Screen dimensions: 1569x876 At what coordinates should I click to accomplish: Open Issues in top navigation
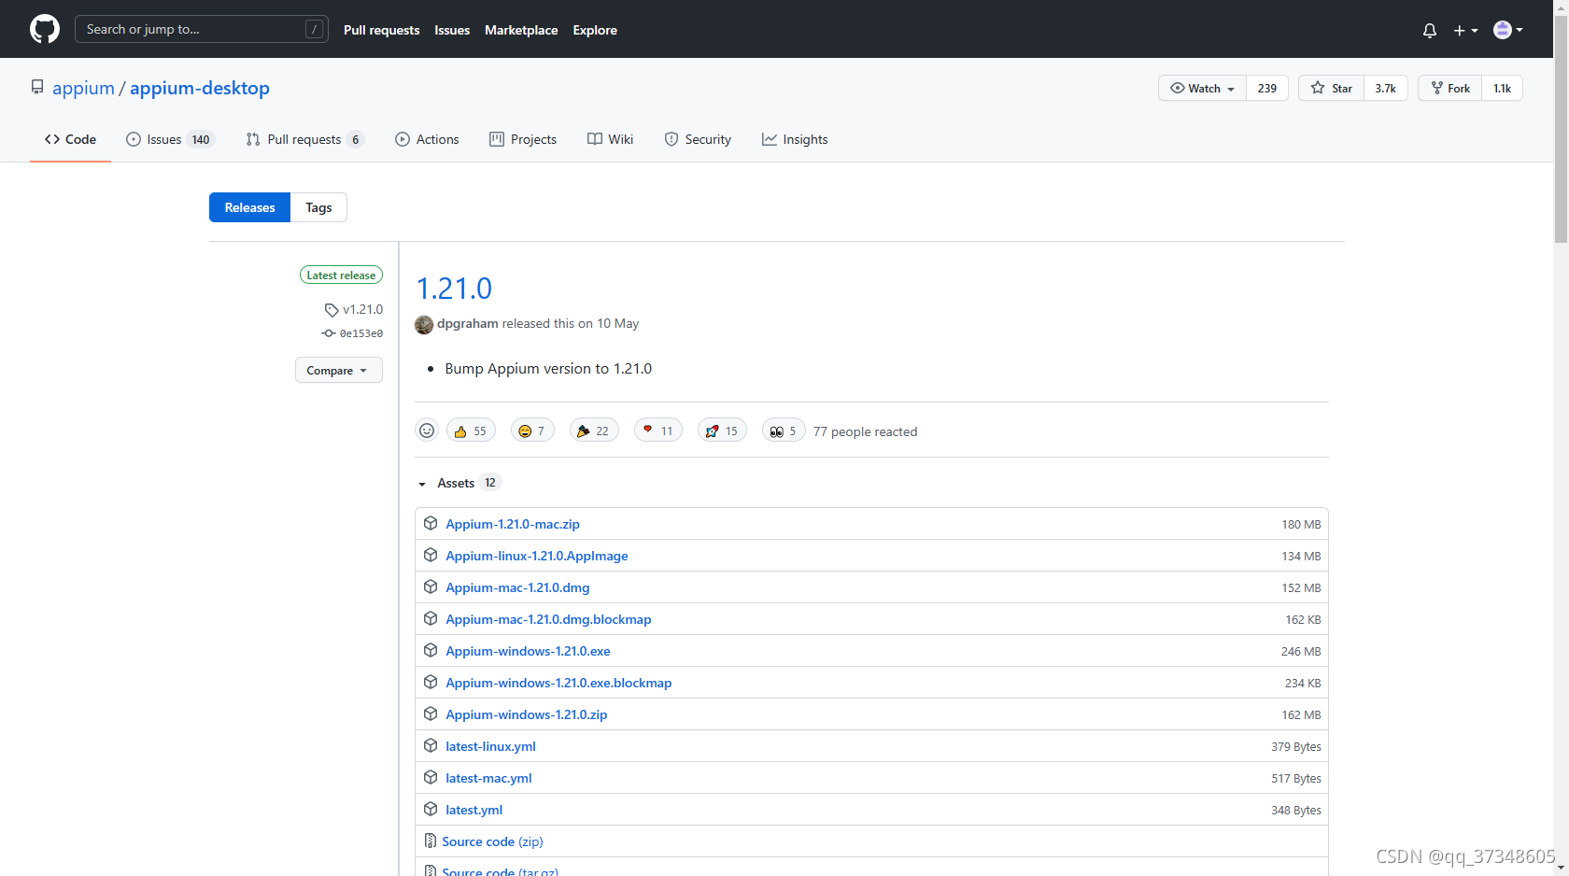click(452, 30)
